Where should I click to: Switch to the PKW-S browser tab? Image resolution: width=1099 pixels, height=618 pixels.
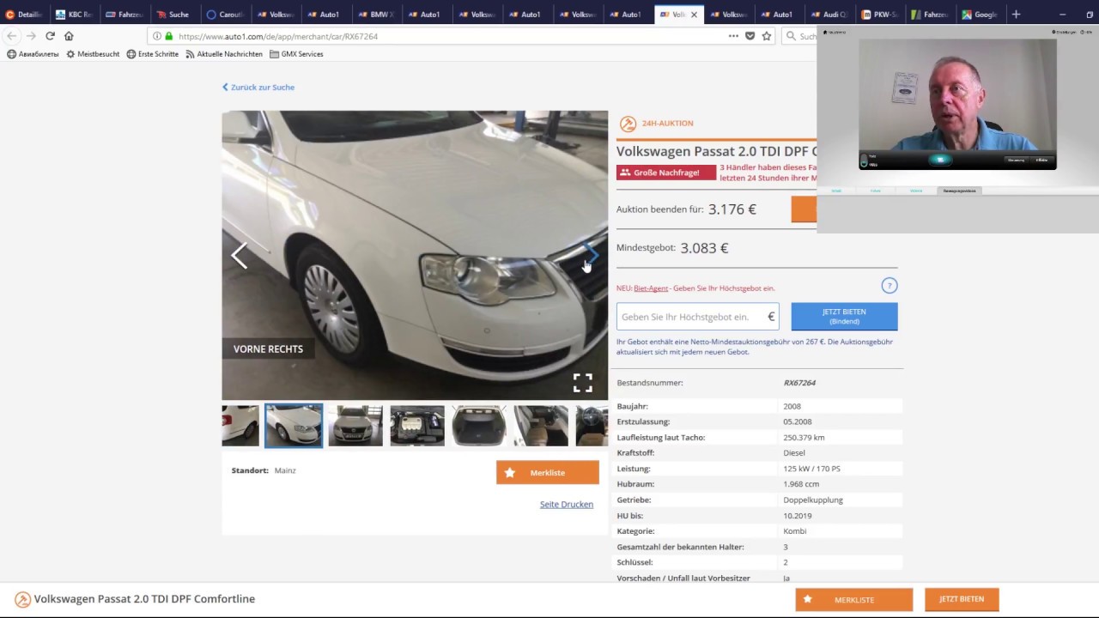(879, 14)
